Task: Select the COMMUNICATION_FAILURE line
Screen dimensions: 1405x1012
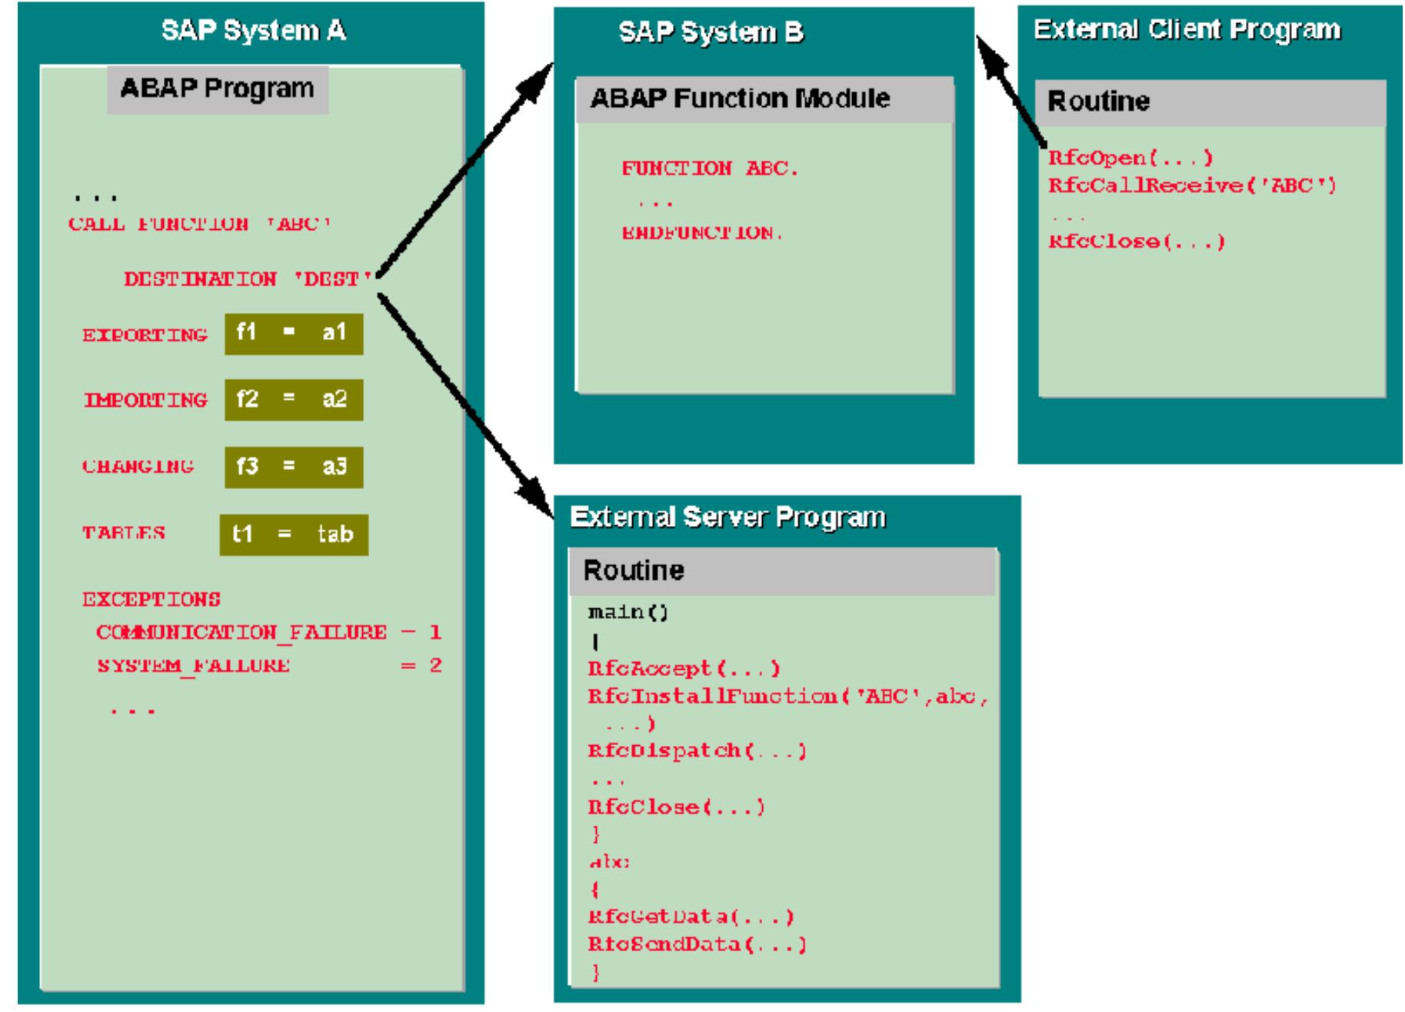Action: click(268, 632)
